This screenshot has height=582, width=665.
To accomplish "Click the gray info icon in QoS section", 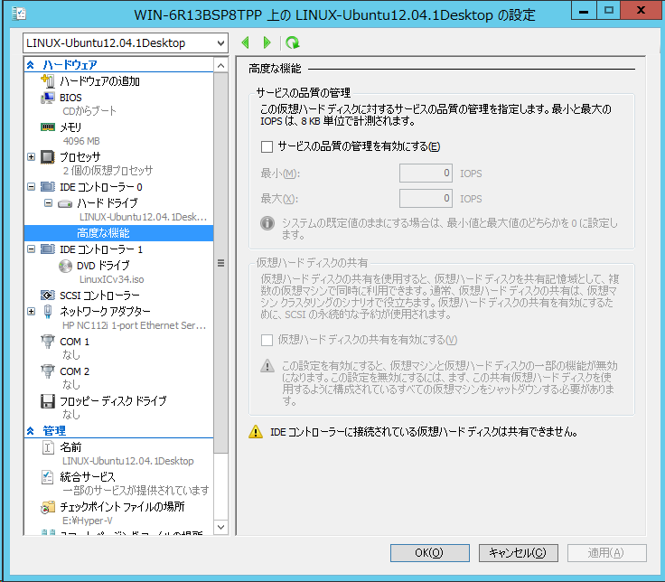I will pyautogui.click(x=267, y=222).
